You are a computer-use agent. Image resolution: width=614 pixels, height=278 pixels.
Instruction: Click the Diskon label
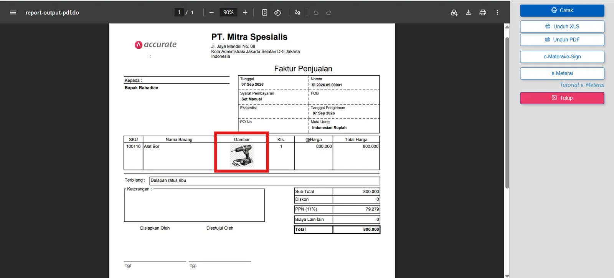tap(302, 199)
